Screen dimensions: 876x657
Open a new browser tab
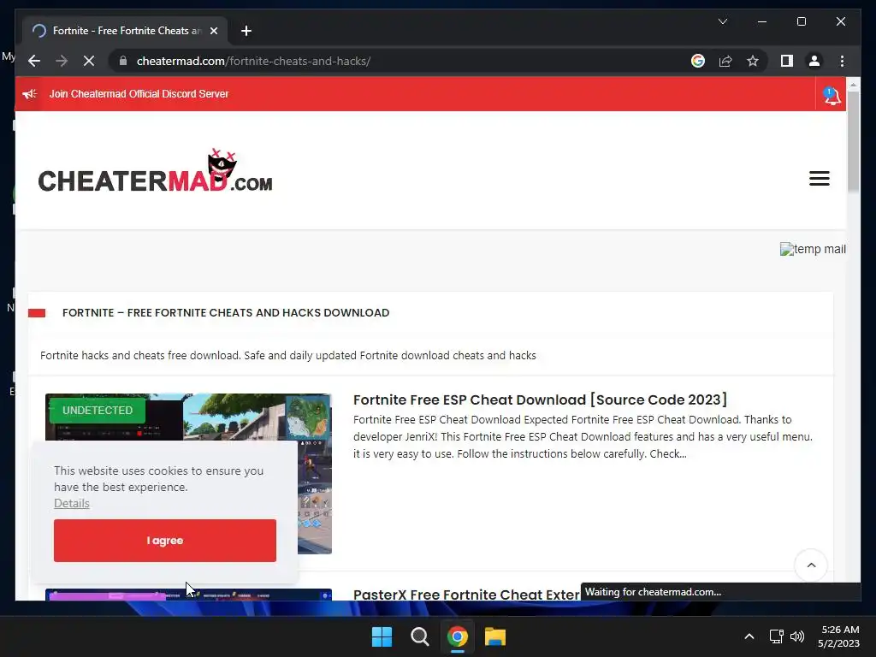click(246, 31)
